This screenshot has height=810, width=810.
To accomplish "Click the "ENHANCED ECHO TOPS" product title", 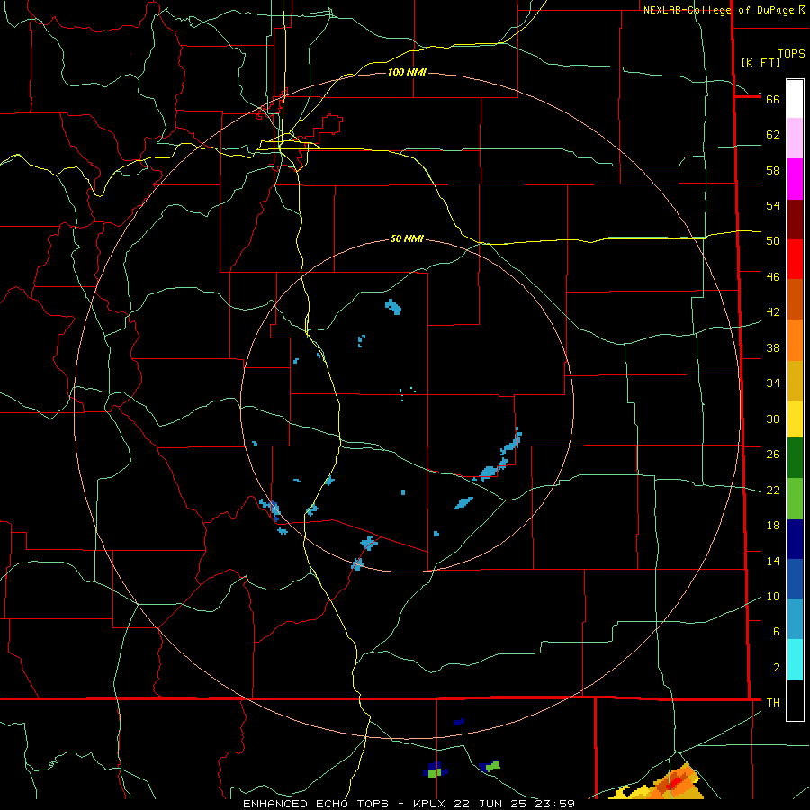I will [316, 804].
